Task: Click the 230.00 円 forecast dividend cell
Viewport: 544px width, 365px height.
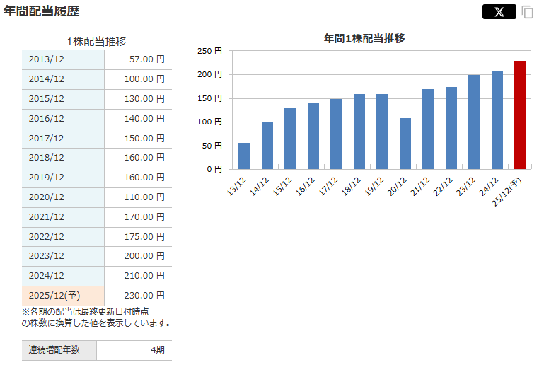Action: [137, 296]
